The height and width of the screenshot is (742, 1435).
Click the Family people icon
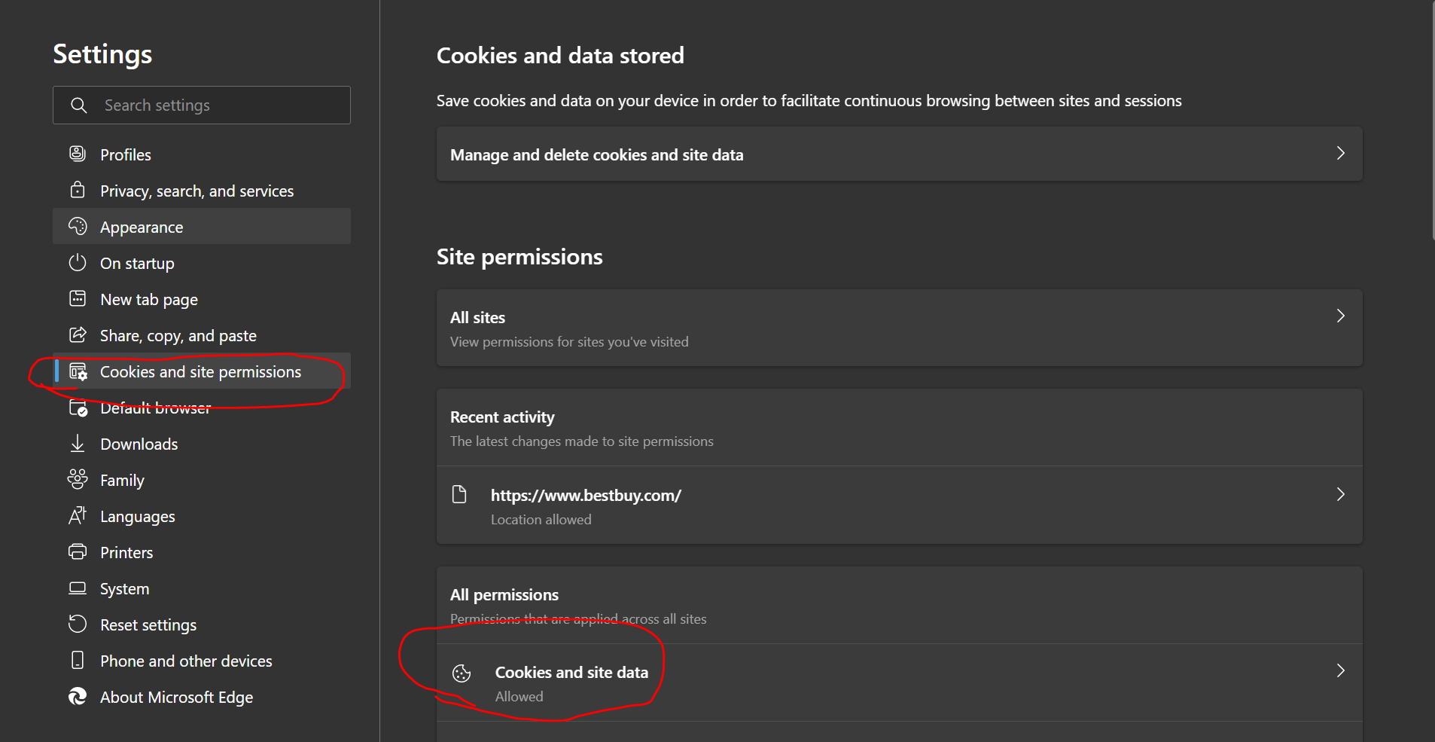point(78,479)
